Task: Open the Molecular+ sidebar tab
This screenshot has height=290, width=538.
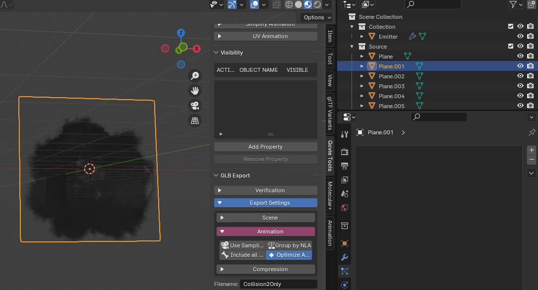Action: (330, 196)
